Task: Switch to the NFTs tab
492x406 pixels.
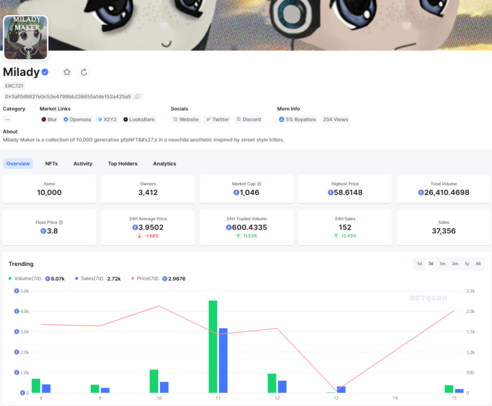Action: coord(51,164)
